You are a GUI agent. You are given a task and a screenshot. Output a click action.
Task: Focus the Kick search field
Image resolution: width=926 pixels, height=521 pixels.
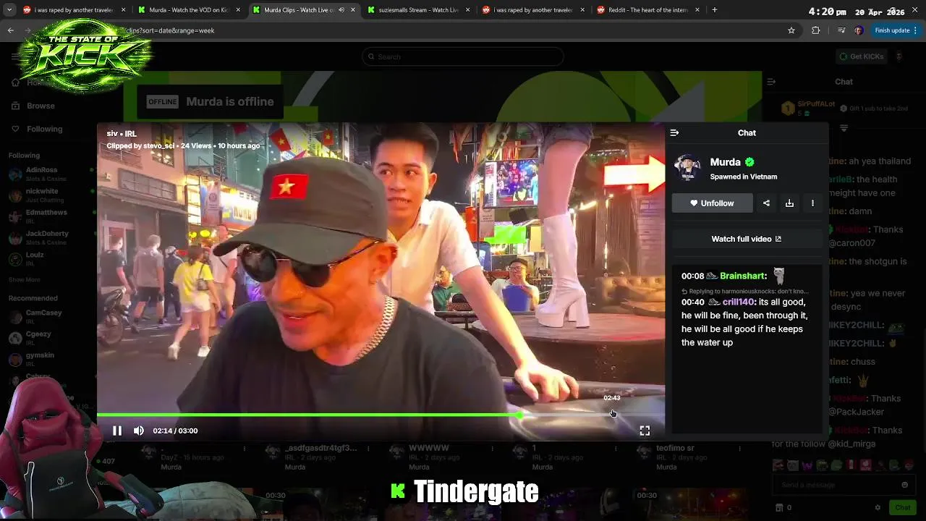[463, 56]
